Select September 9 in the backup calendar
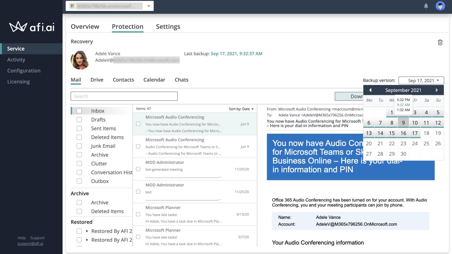 click(x=403, y=123)
